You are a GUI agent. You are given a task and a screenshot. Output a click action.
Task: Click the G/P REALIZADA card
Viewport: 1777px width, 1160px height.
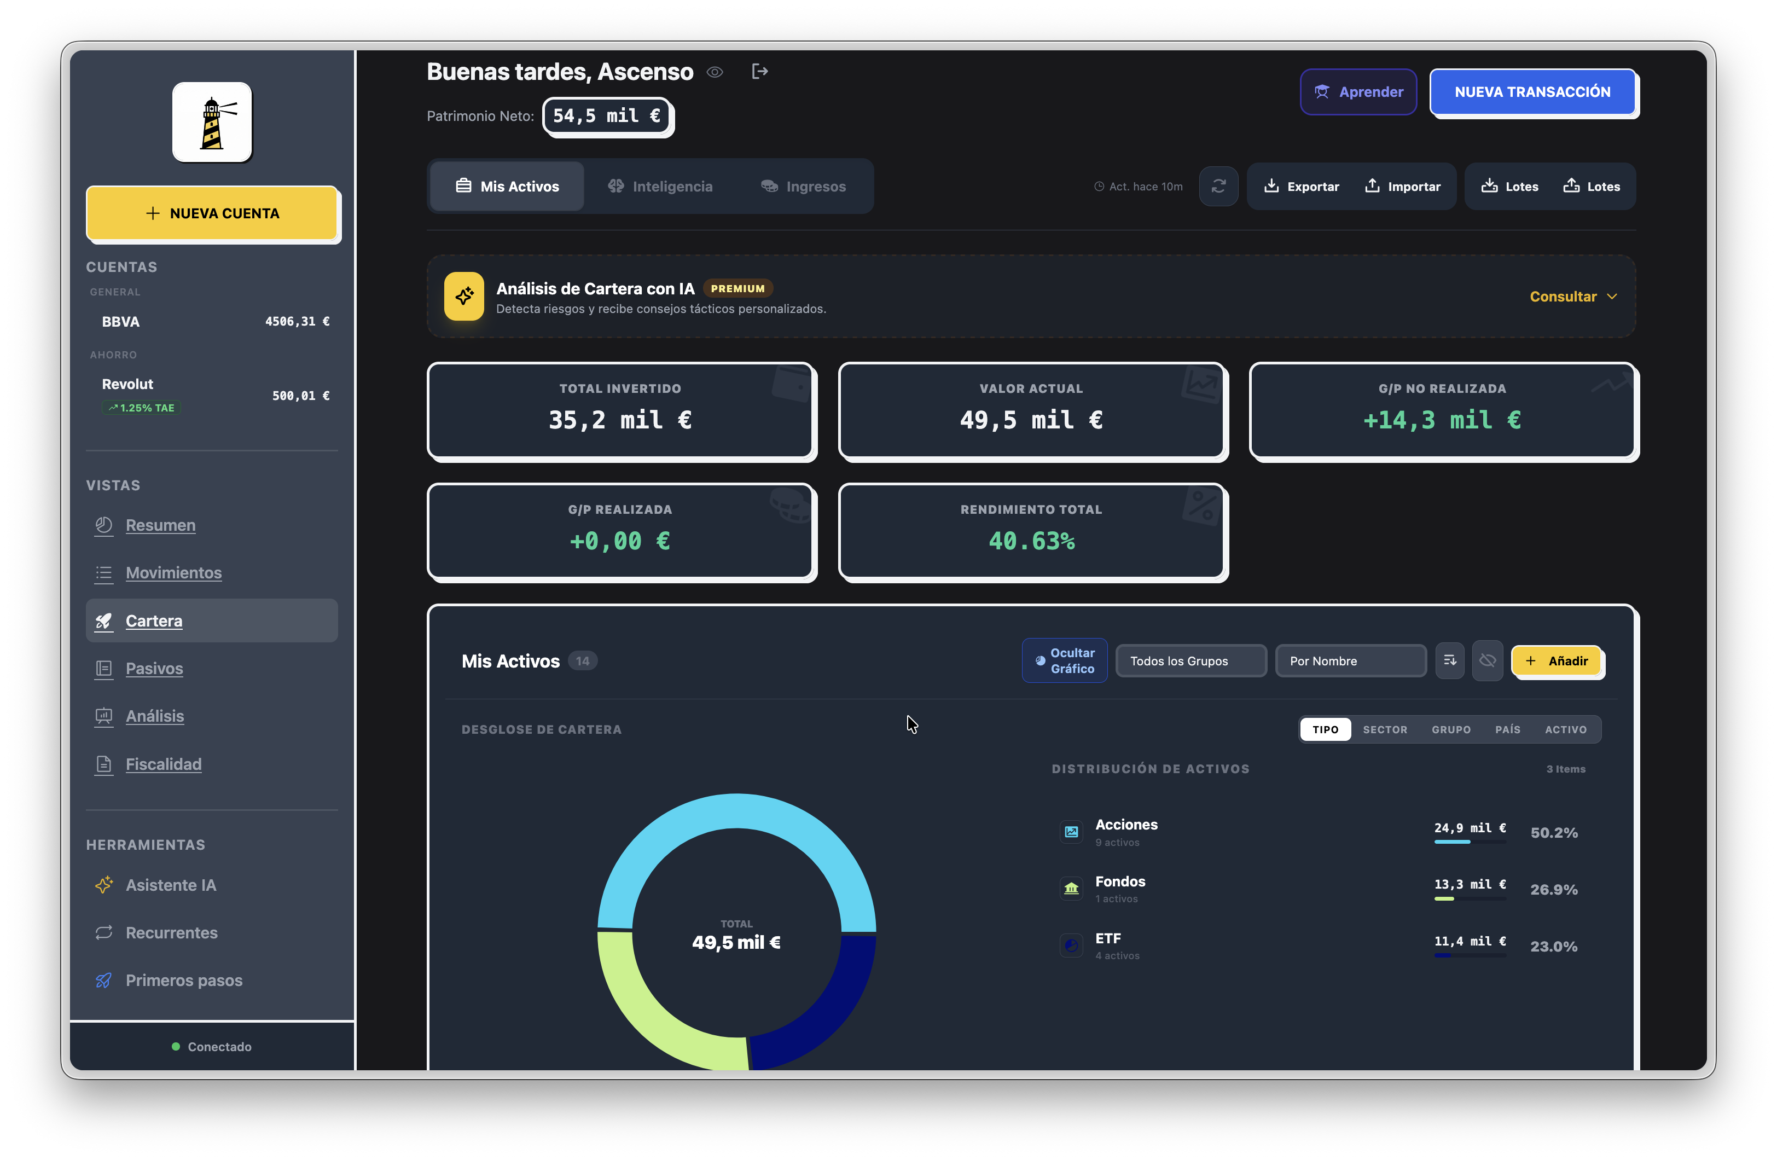click(620, 531)
